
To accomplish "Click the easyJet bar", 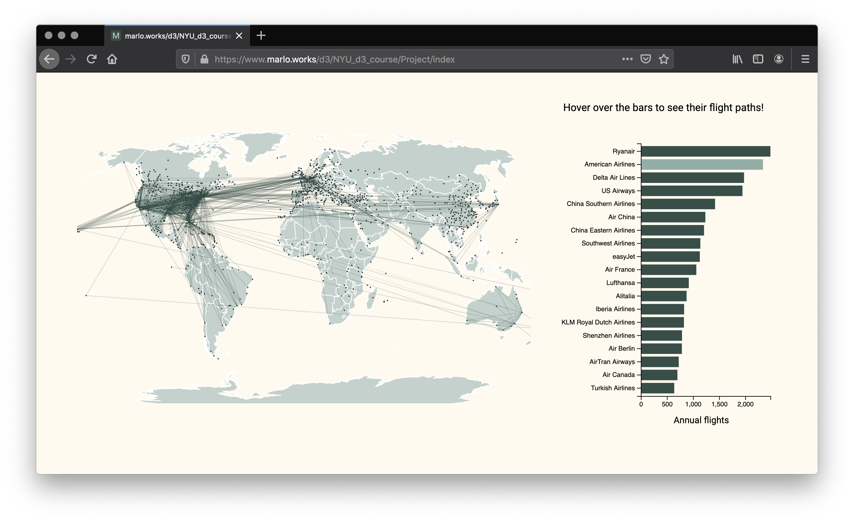I will (x=671, y=257).
